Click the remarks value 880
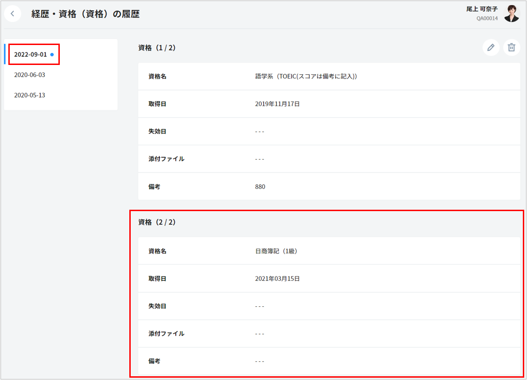The image size is (527, 380). click(260, 187)
